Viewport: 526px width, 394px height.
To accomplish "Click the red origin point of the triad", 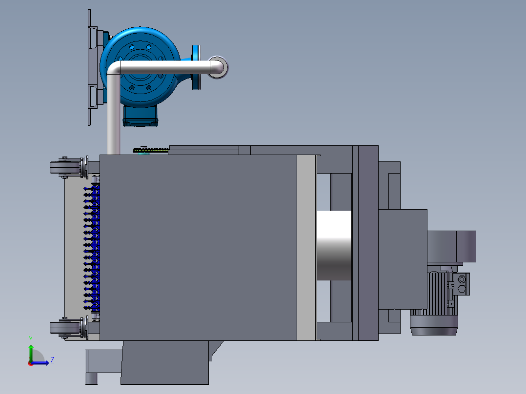I will pos(31,363).
